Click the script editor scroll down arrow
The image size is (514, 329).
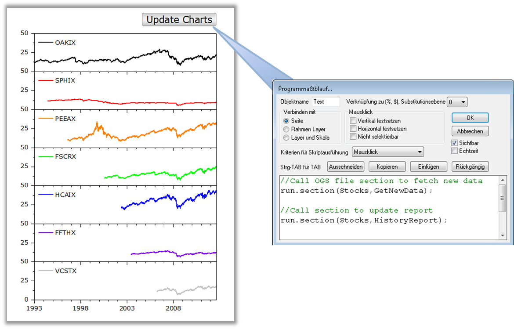[x=503, y=235]
